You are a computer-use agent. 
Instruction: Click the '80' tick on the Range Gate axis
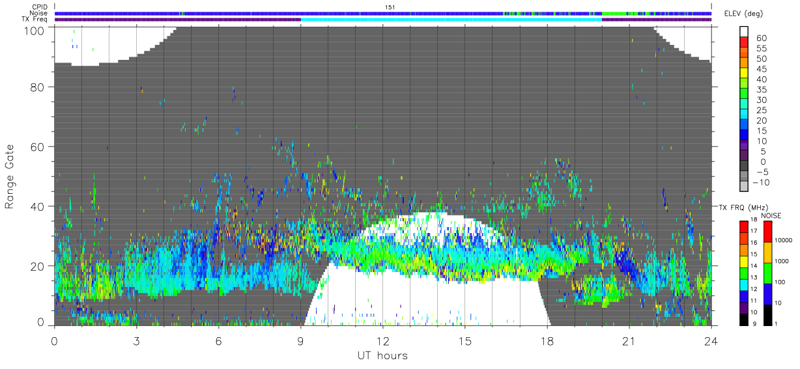tap(38, 87)
